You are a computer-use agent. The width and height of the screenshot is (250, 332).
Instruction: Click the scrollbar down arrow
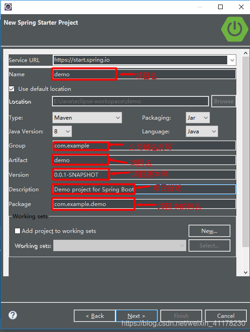[x=245, y=273]
